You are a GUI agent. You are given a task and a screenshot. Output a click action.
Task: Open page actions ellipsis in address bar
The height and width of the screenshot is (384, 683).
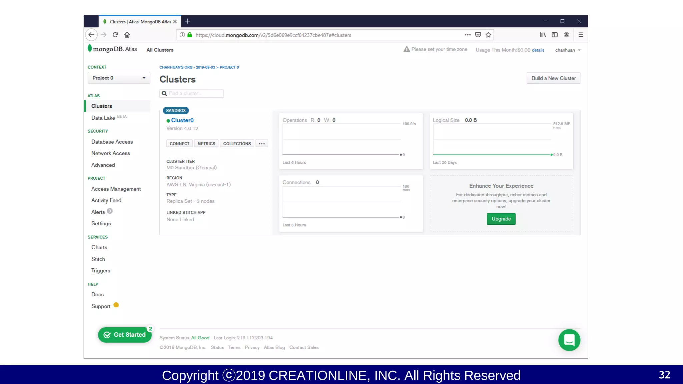468,35
